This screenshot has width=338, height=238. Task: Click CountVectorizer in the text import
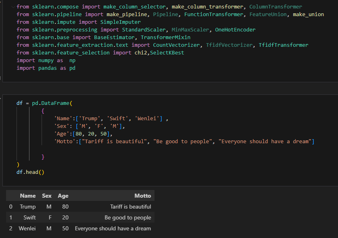pos(176,45)
